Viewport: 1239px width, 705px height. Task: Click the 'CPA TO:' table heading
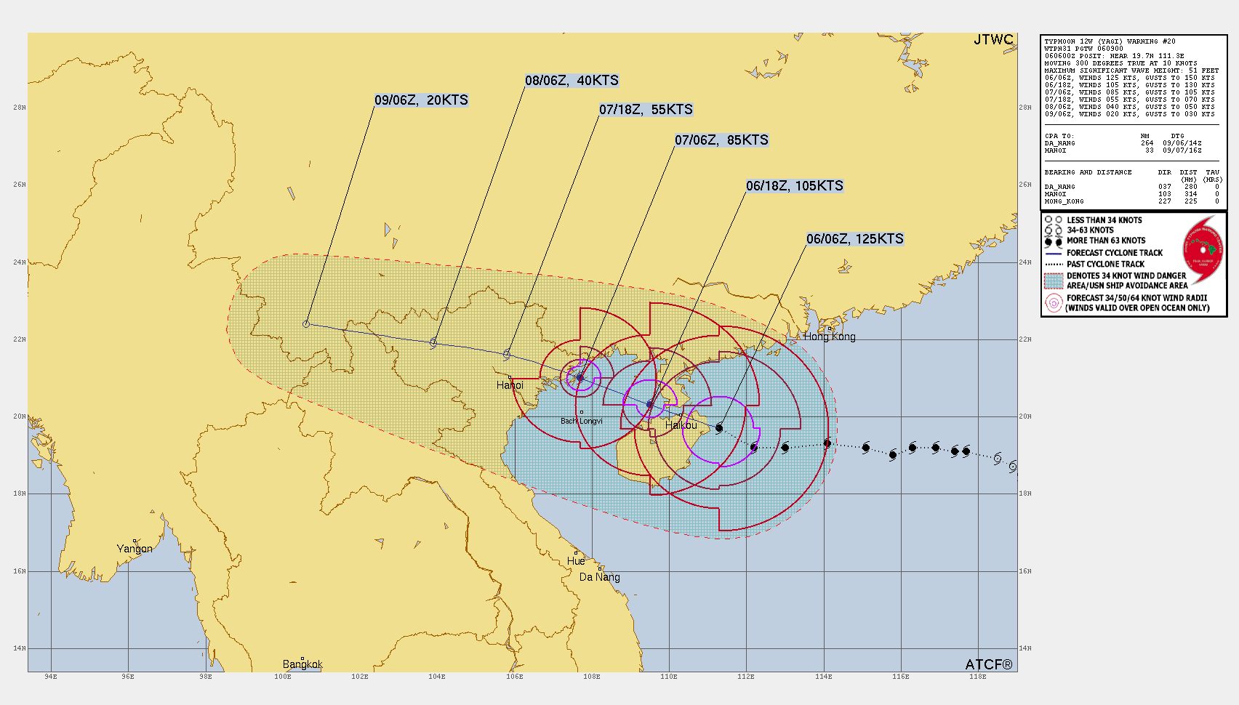pyautogui.click(x=1059, y=136)
